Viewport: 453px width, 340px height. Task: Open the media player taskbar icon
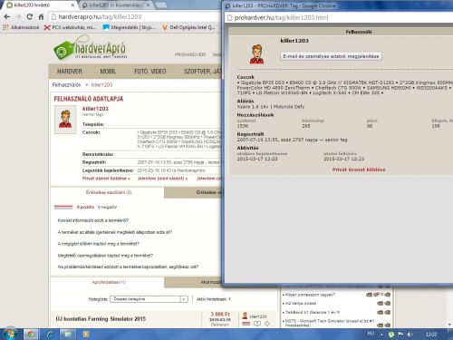coord(86,335)
